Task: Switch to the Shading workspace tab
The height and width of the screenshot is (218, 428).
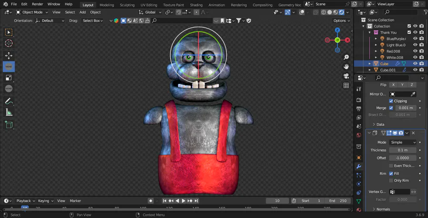Action: [196, 5]
